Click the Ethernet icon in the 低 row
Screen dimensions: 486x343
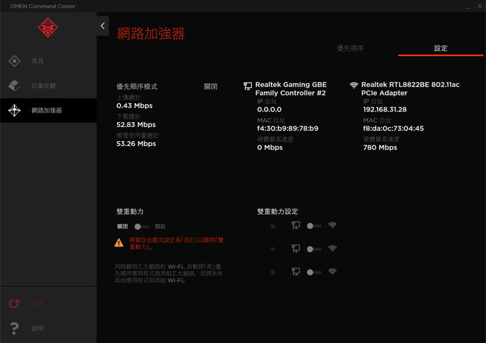click(296, 271)
